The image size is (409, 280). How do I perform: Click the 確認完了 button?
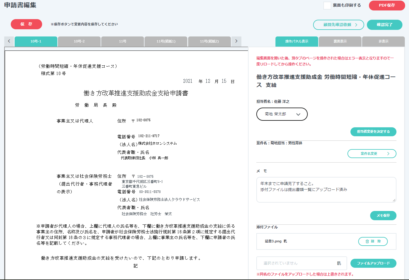(385, 25)
